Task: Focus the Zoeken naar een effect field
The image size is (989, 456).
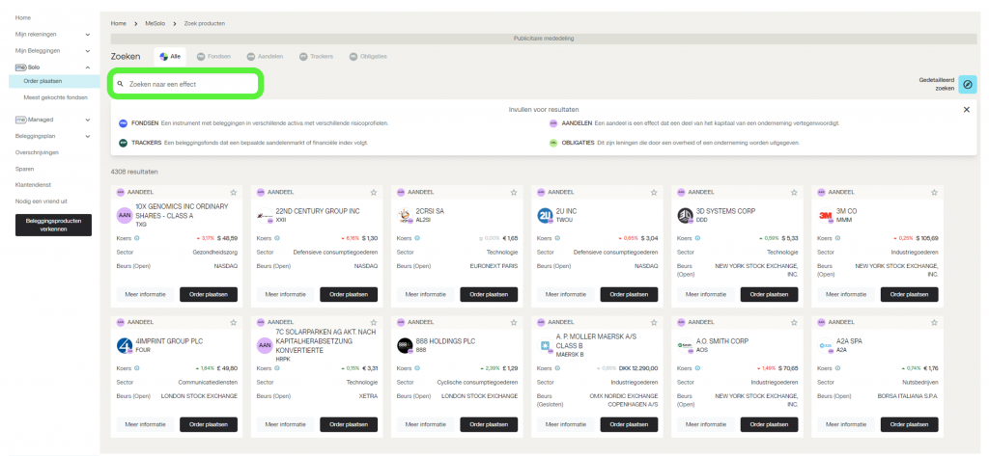Action: [185, 84]
